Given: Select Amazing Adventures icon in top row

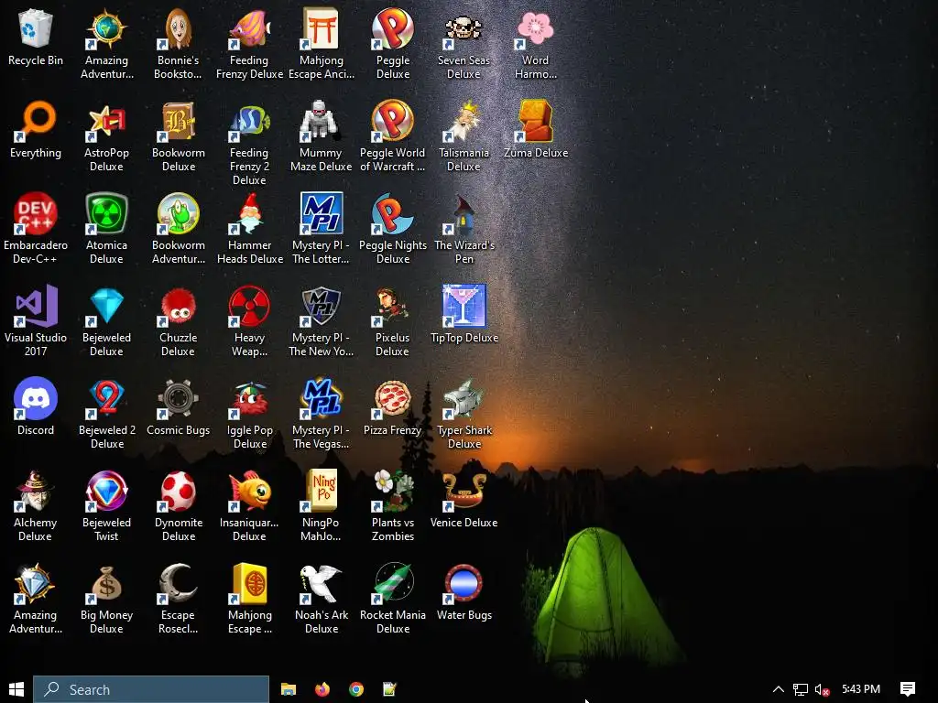Looking at the screenshot, I should pos(106,28).
